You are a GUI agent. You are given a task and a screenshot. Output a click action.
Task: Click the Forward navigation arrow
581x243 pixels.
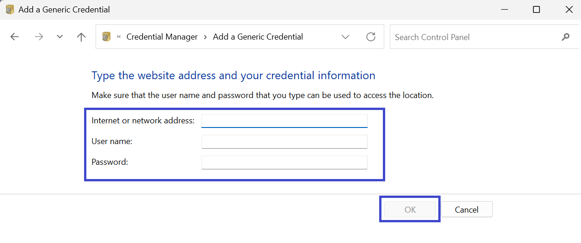(39, 37)
